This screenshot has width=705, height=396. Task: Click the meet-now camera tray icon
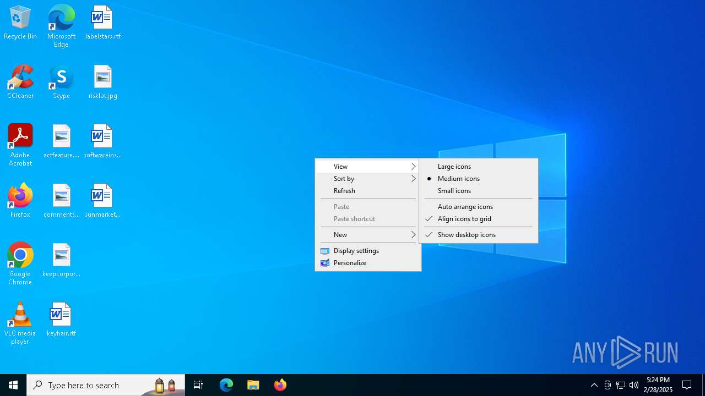pyautogui.click(x=608, y=385)
